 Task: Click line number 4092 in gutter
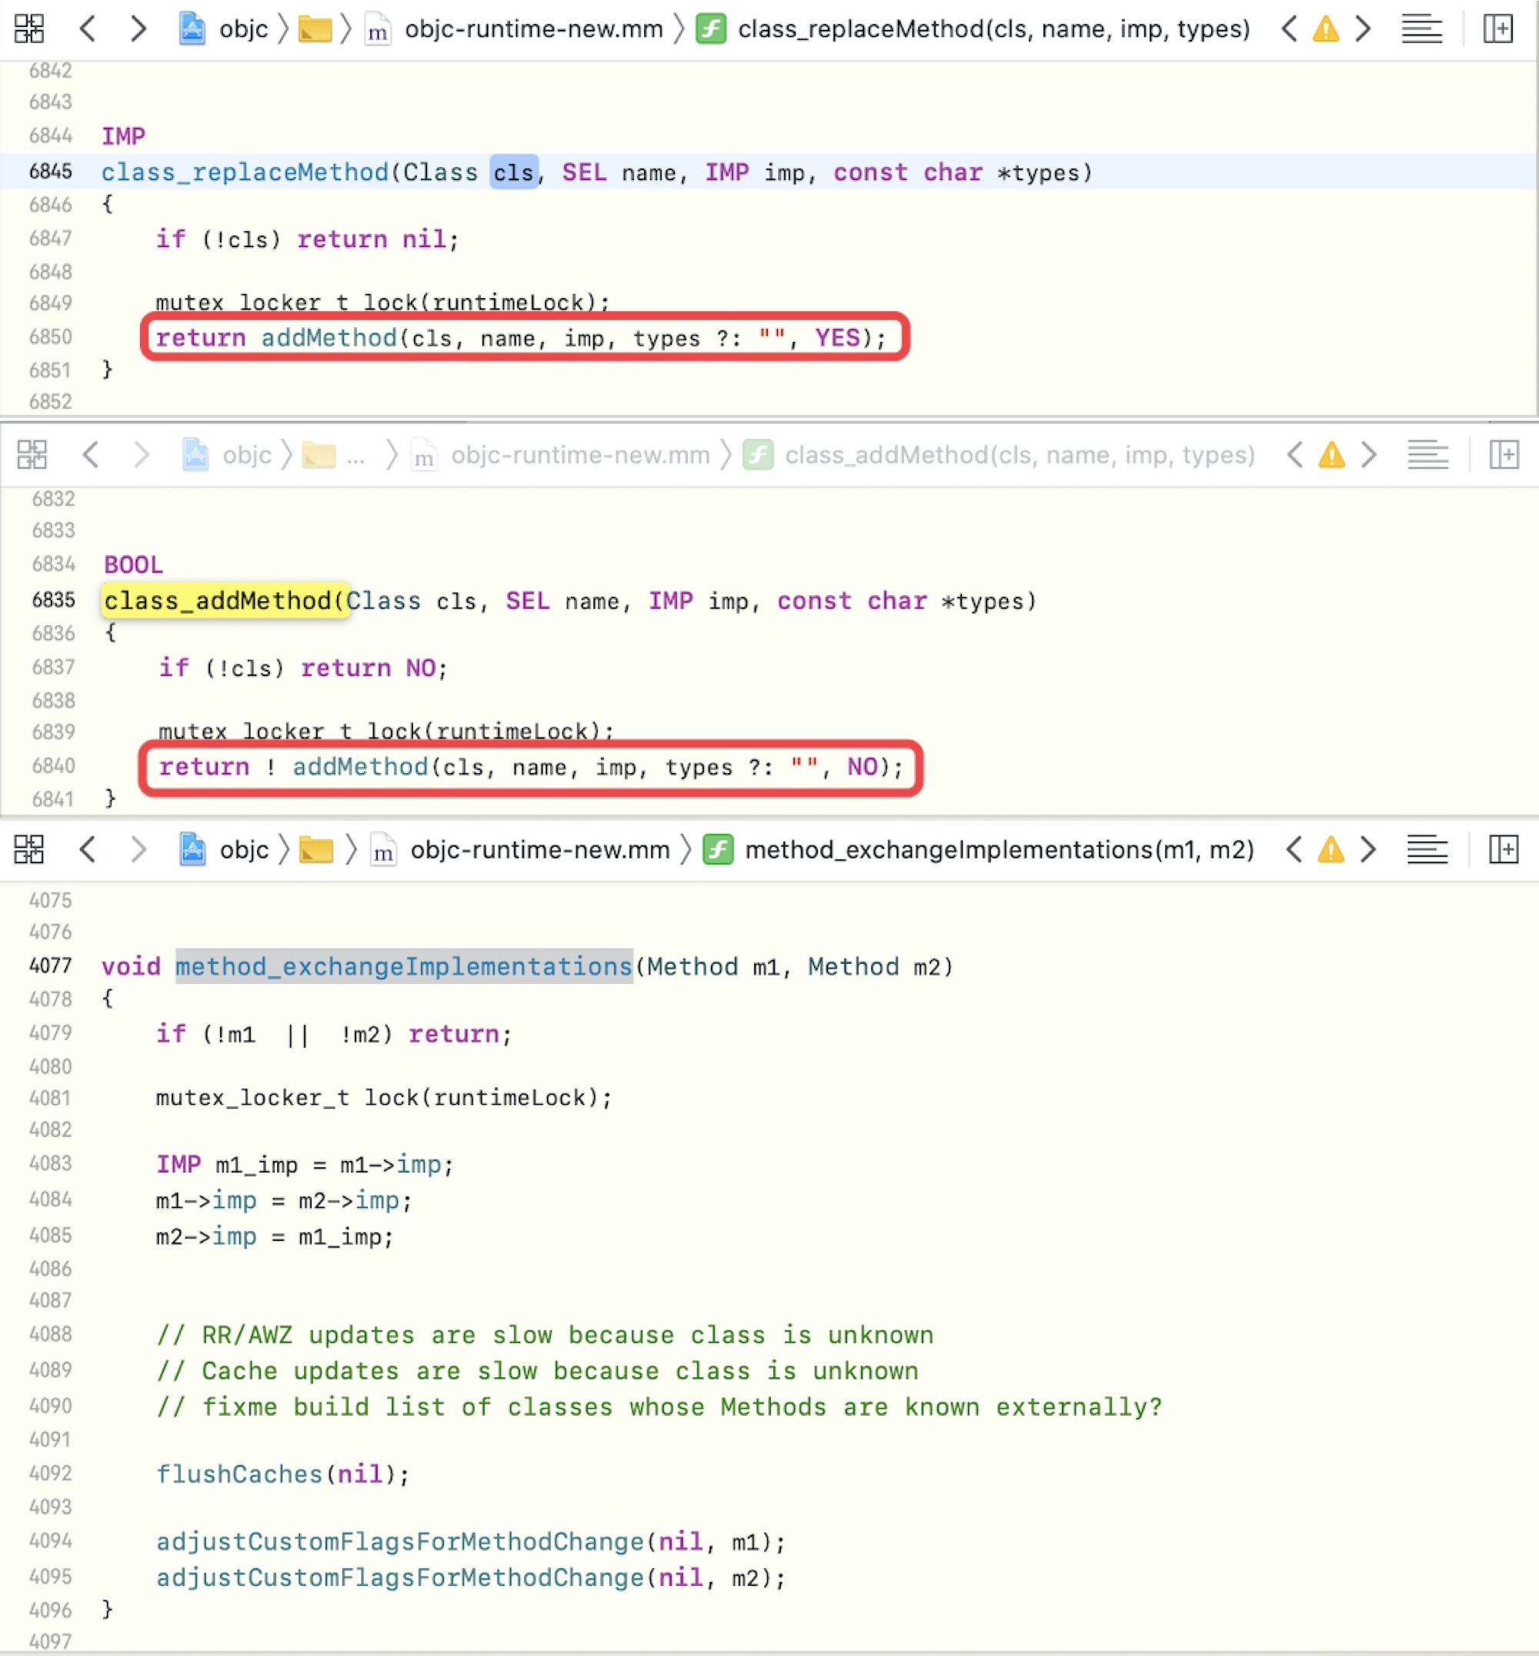[51, 1474]
